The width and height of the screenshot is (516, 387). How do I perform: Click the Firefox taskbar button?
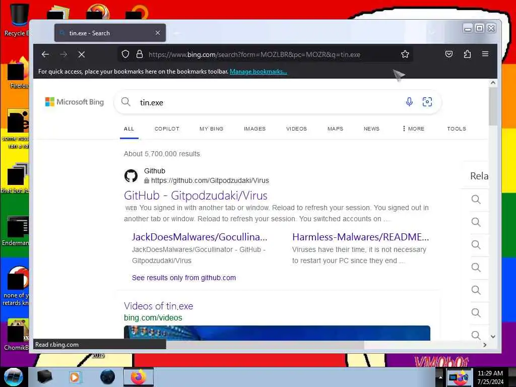point(139,377)
